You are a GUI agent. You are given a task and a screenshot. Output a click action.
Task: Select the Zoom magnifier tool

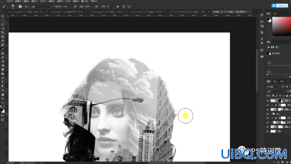pos(2,98)
